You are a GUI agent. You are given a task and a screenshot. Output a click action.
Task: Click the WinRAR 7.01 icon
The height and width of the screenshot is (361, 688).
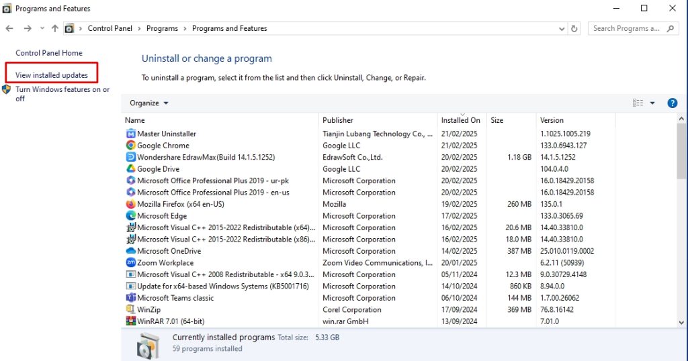coord(131,321)
